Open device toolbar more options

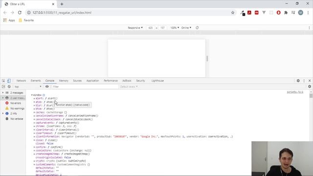point(309,28)
